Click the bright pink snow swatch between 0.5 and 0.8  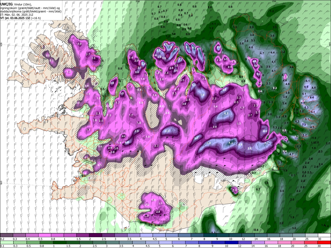pos(44,235)
